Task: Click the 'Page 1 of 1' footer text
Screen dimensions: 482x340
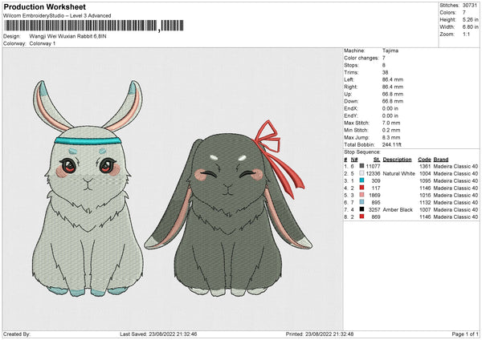Action: [465, 334]
